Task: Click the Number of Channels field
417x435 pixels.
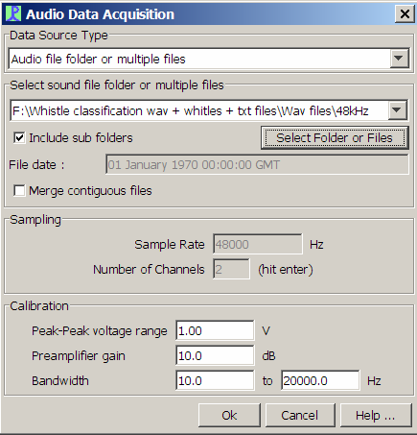Action: click(x=231, y=269)
